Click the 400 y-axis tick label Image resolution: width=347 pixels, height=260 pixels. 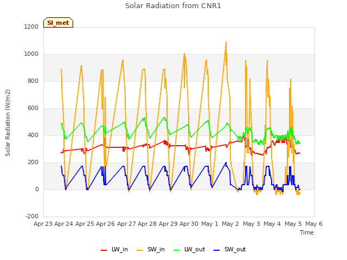[33, 135]
